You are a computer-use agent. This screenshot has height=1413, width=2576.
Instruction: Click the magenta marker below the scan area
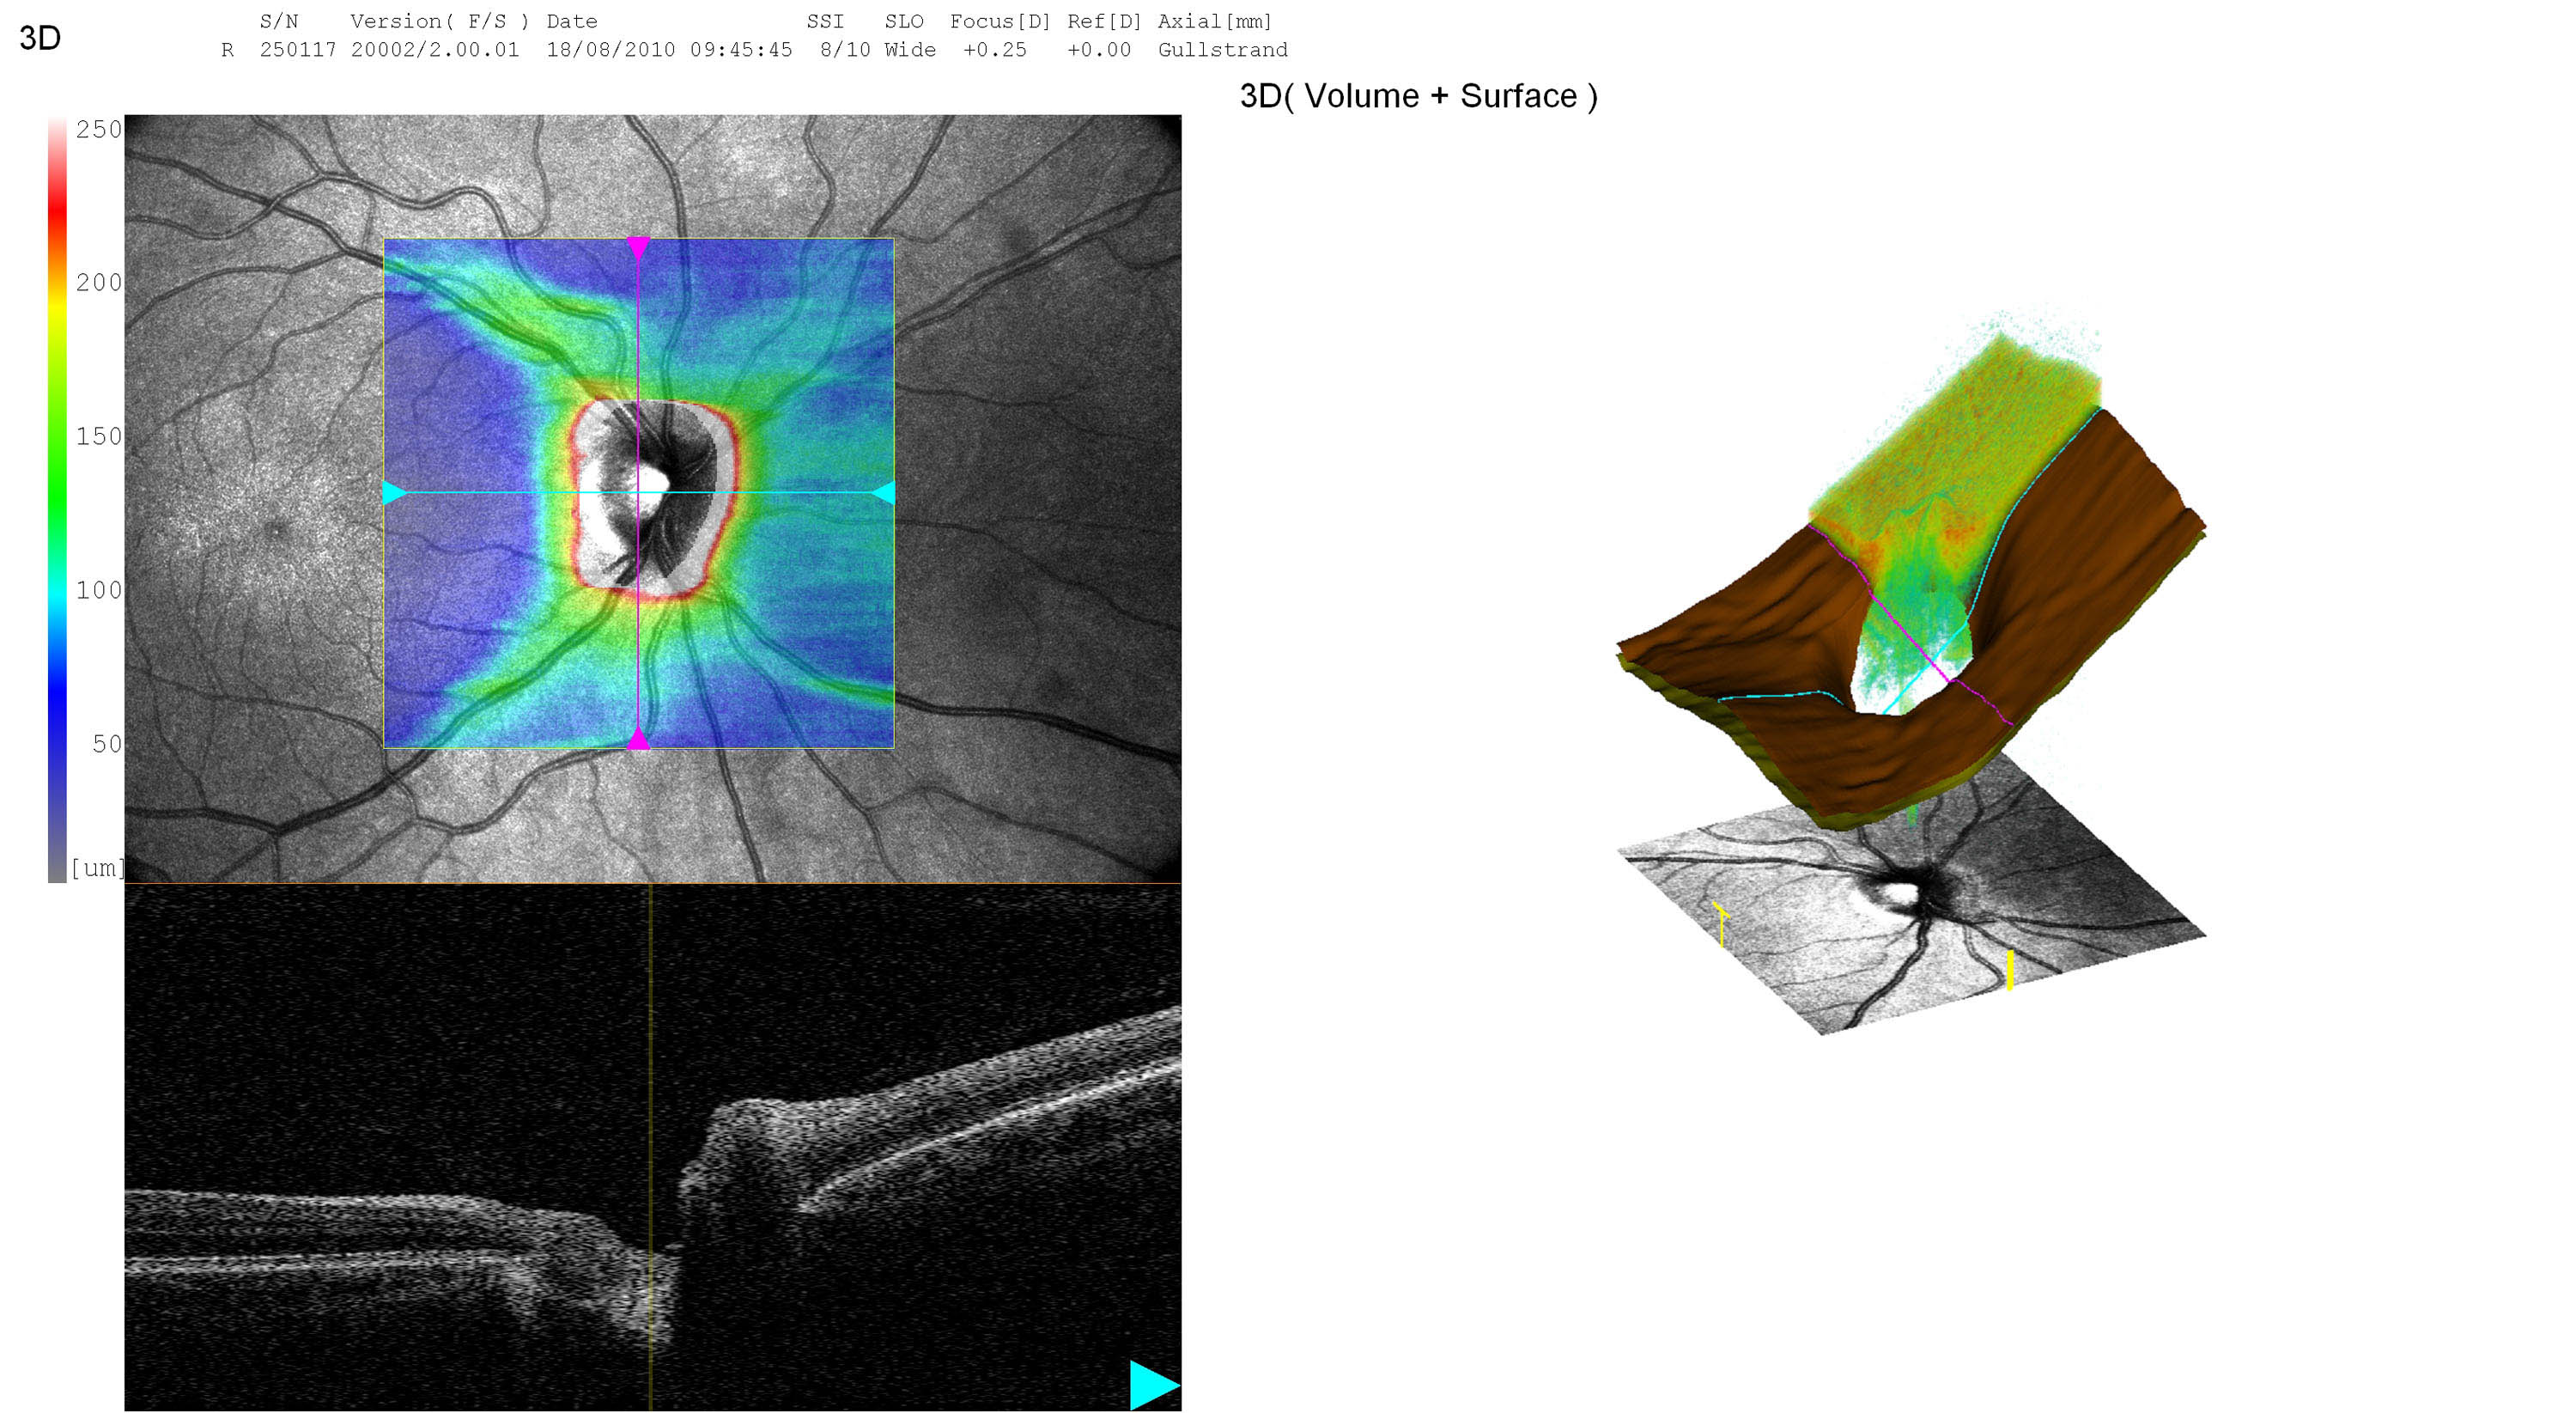coord(638,739)
